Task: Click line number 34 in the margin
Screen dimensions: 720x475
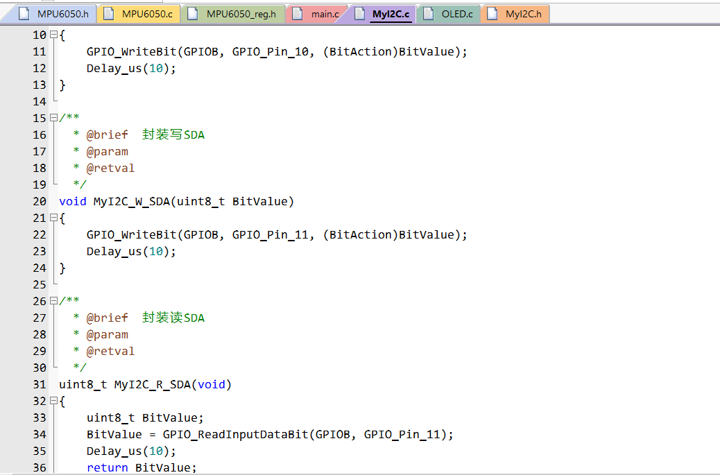Action: (x=40, y=435)
